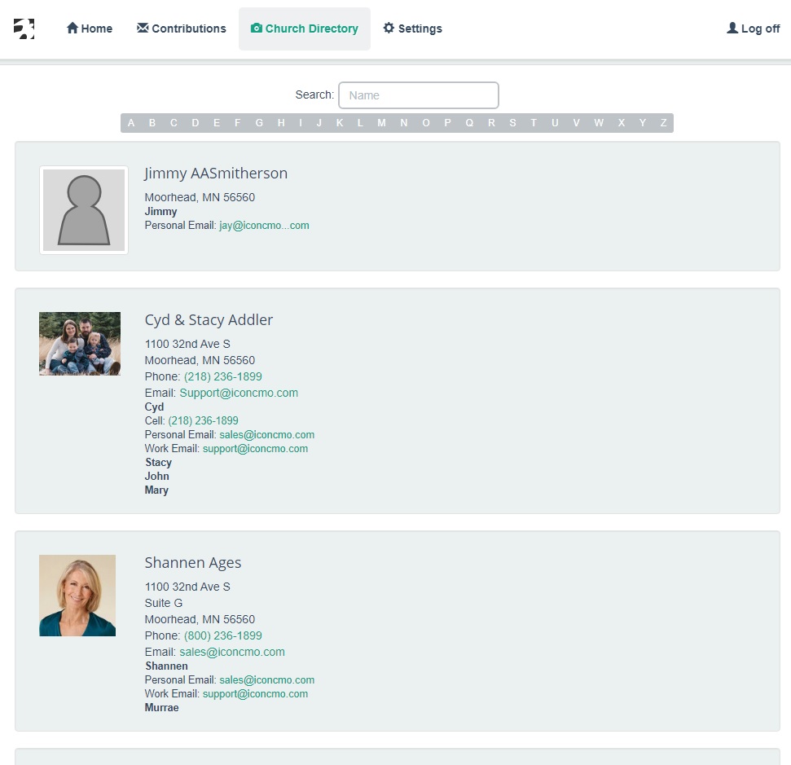Filter the directory by letter A

[130, 123]
